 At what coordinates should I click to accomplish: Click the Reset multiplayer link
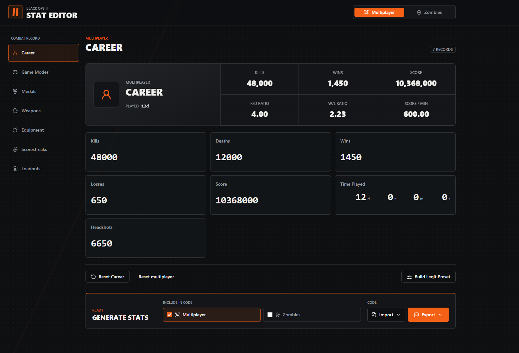[x=156, y=277]
